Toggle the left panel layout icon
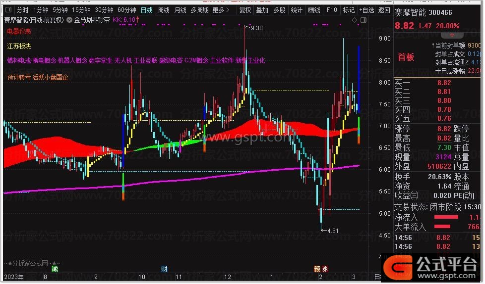This screenshot has width=485, height=284. [8, 10]
